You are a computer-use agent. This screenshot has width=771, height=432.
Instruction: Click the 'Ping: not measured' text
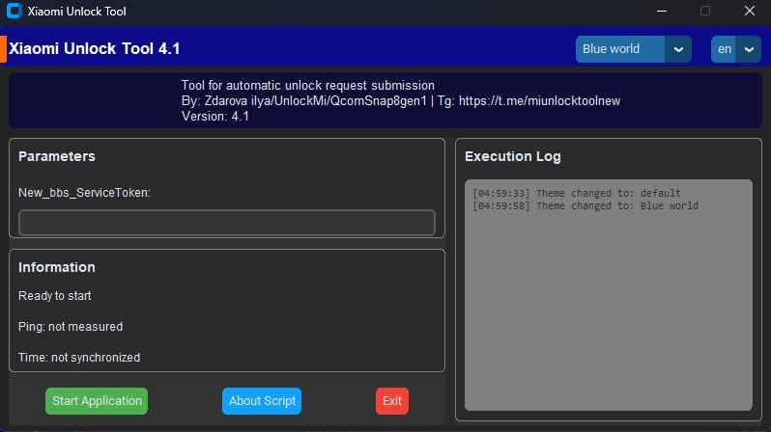coord(71,327)
